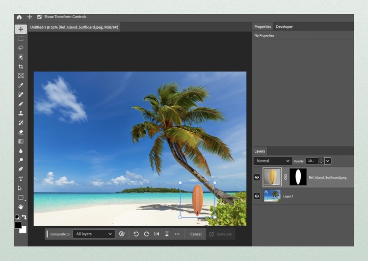Rotate clockwise using taskbar icon

click(146, 234)
